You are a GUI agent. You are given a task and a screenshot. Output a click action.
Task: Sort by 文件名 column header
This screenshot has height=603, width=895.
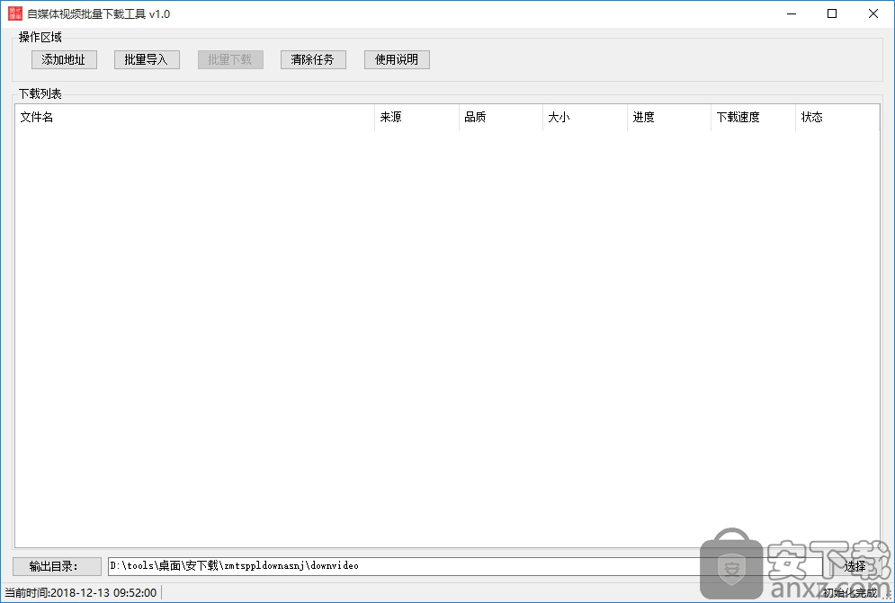[x=193, y=118]
